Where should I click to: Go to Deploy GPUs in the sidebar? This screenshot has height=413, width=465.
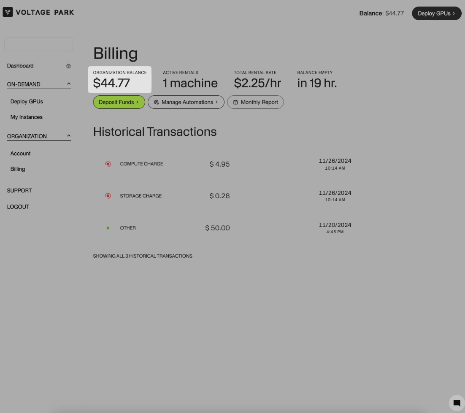[x=27, y=102]
